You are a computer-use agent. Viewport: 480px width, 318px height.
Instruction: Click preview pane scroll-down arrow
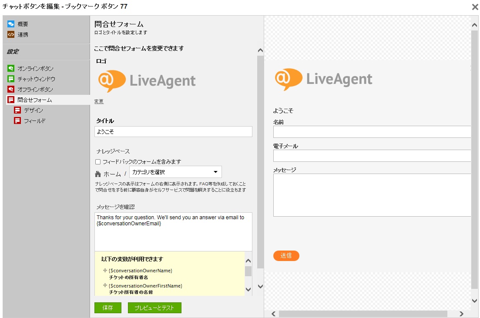tap(474, 301)
